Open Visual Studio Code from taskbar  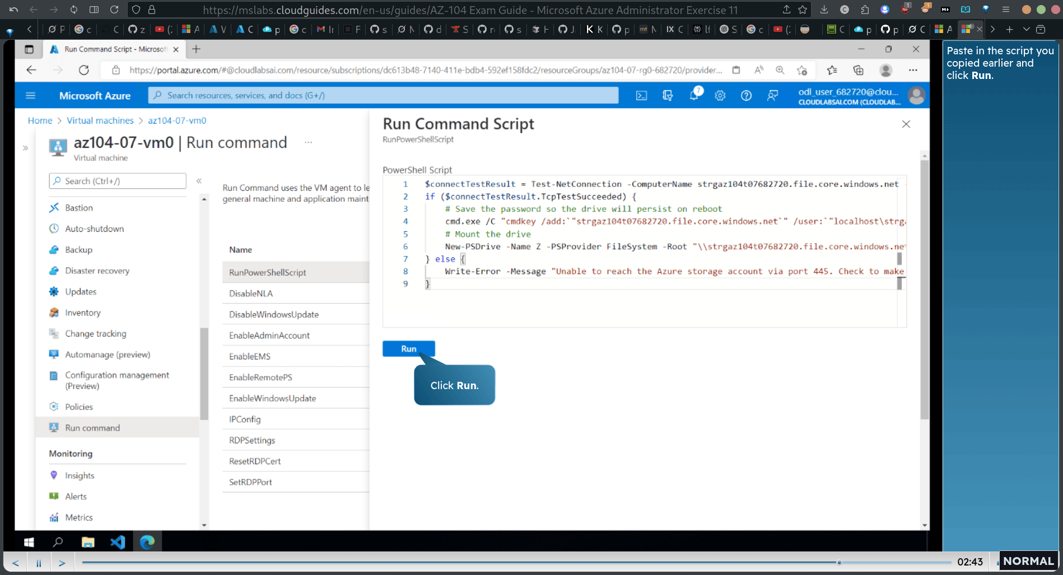point(118,542)
